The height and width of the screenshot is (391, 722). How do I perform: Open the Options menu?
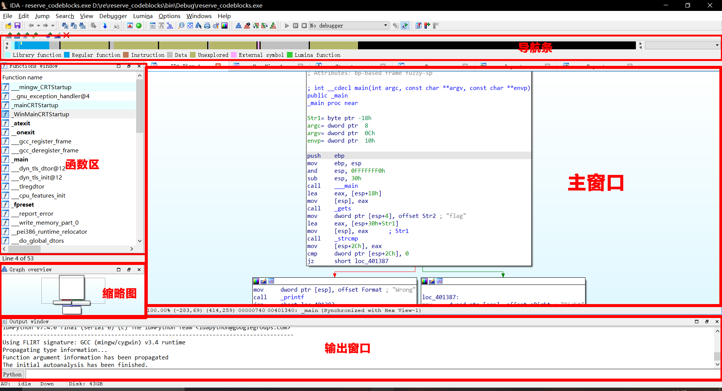point(170,16)
